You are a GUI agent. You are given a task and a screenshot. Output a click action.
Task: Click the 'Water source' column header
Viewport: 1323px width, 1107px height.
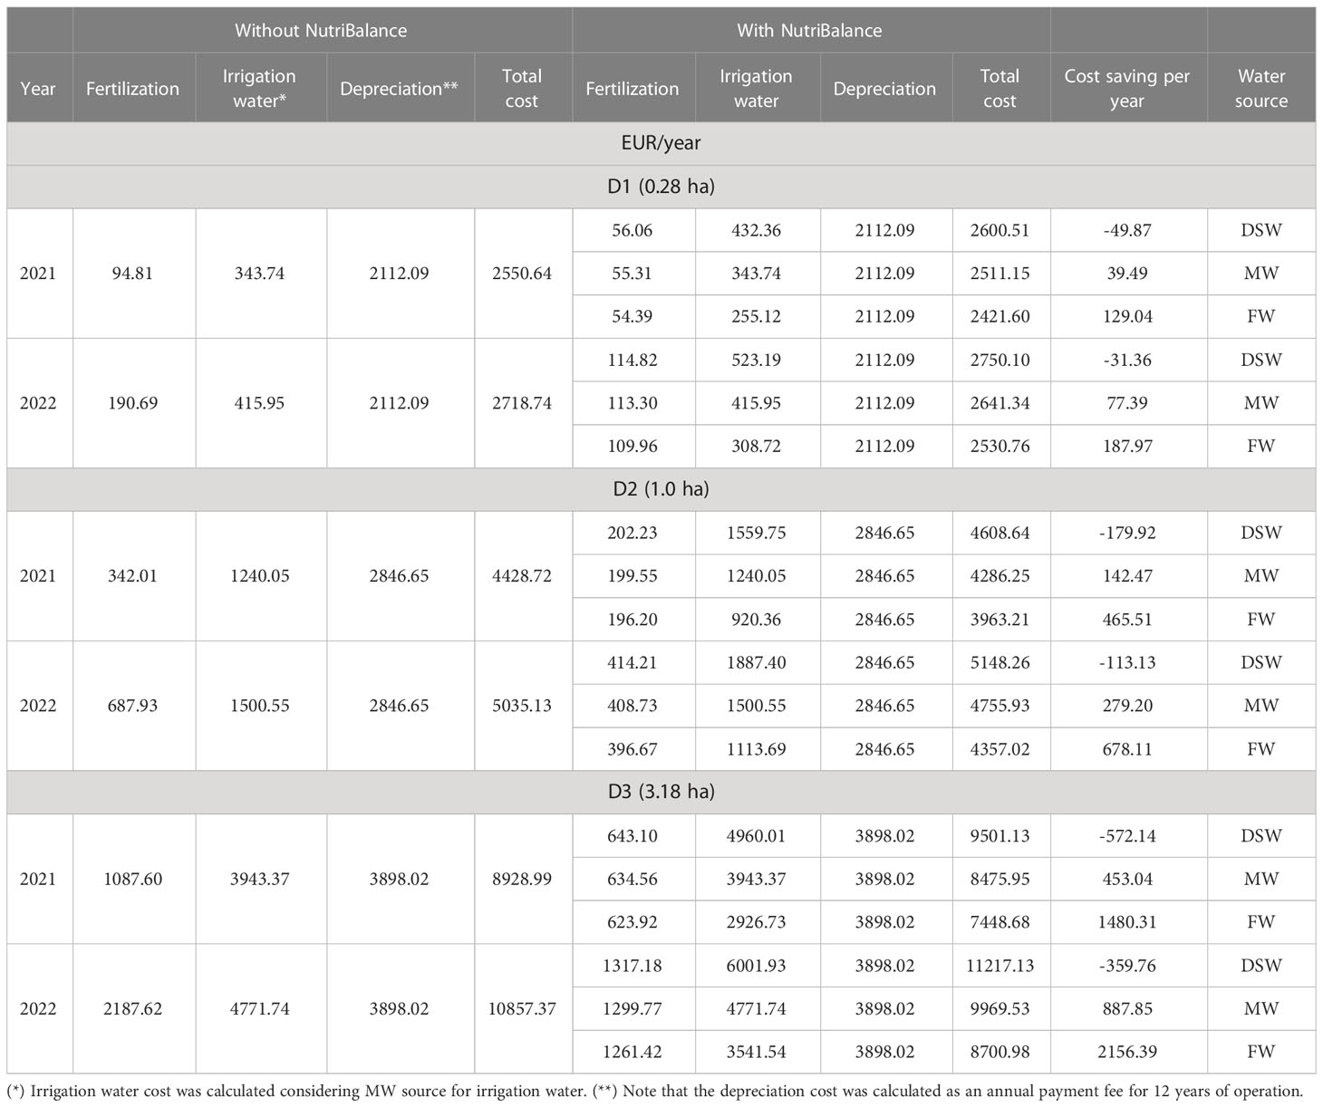[x=1260, y=89]
